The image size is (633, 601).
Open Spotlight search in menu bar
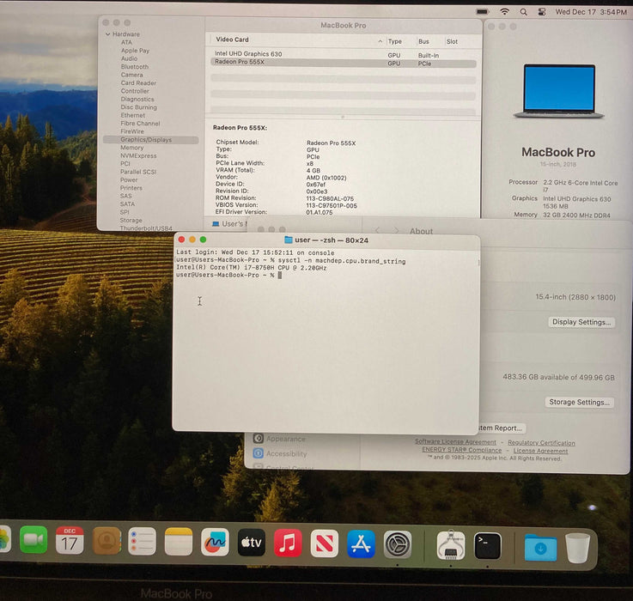tap(524, 12)
